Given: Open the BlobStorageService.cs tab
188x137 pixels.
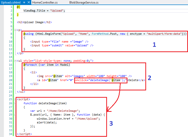Looking at the screenshot, I should [84, 3].
